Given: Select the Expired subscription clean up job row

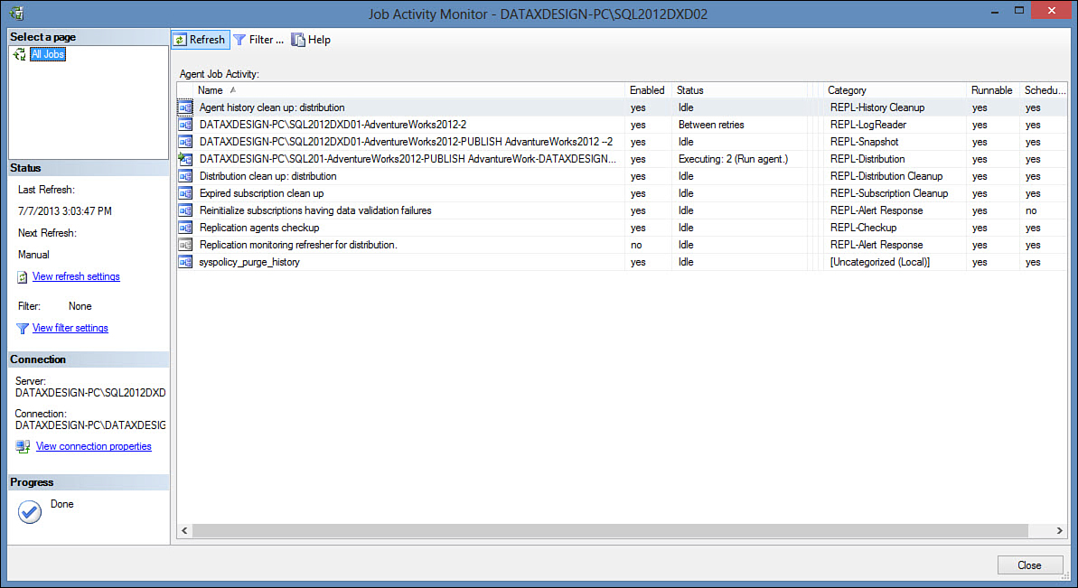Looking at the screenshot, I should [261, 193].
